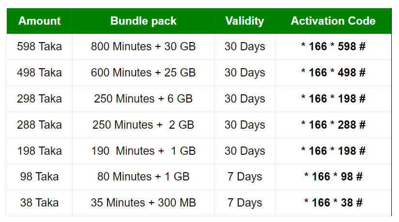Click the 288 Taka amount cell

(39, 125)
